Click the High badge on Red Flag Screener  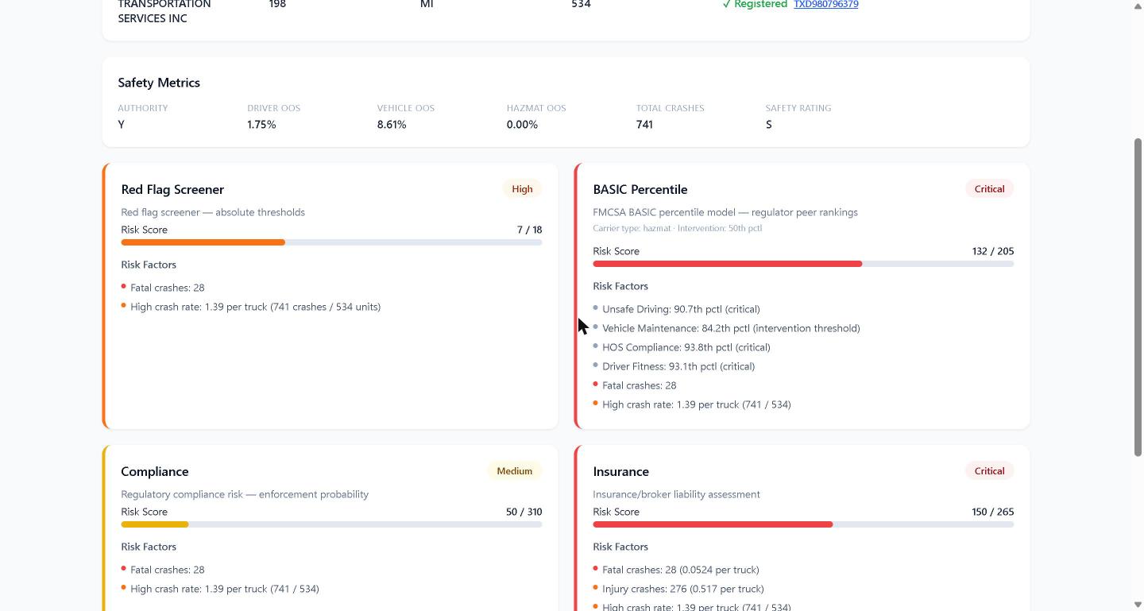click(x=522, y=189)
